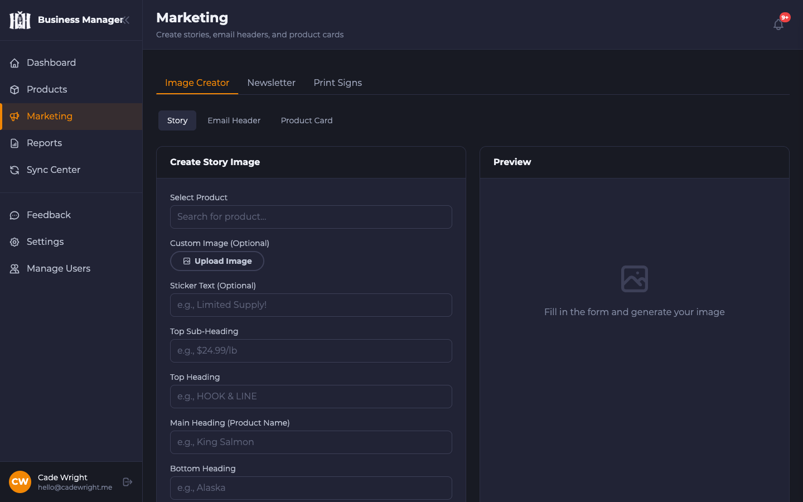This screenshot has width=803, height=502.
Task: Click the logout icon beside Cade Wright
Action: pos(128,482)
